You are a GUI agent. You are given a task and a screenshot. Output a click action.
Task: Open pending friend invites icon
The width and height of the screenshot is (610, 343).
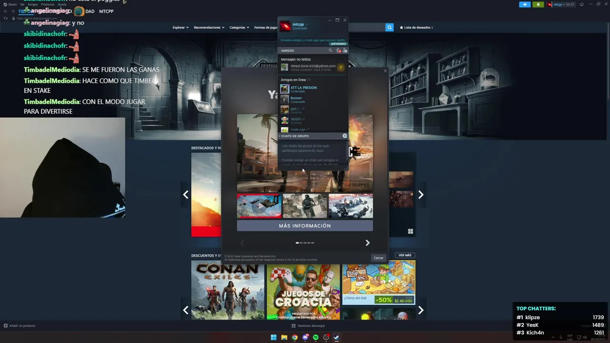pyautogui.click(x=338, y=50)
